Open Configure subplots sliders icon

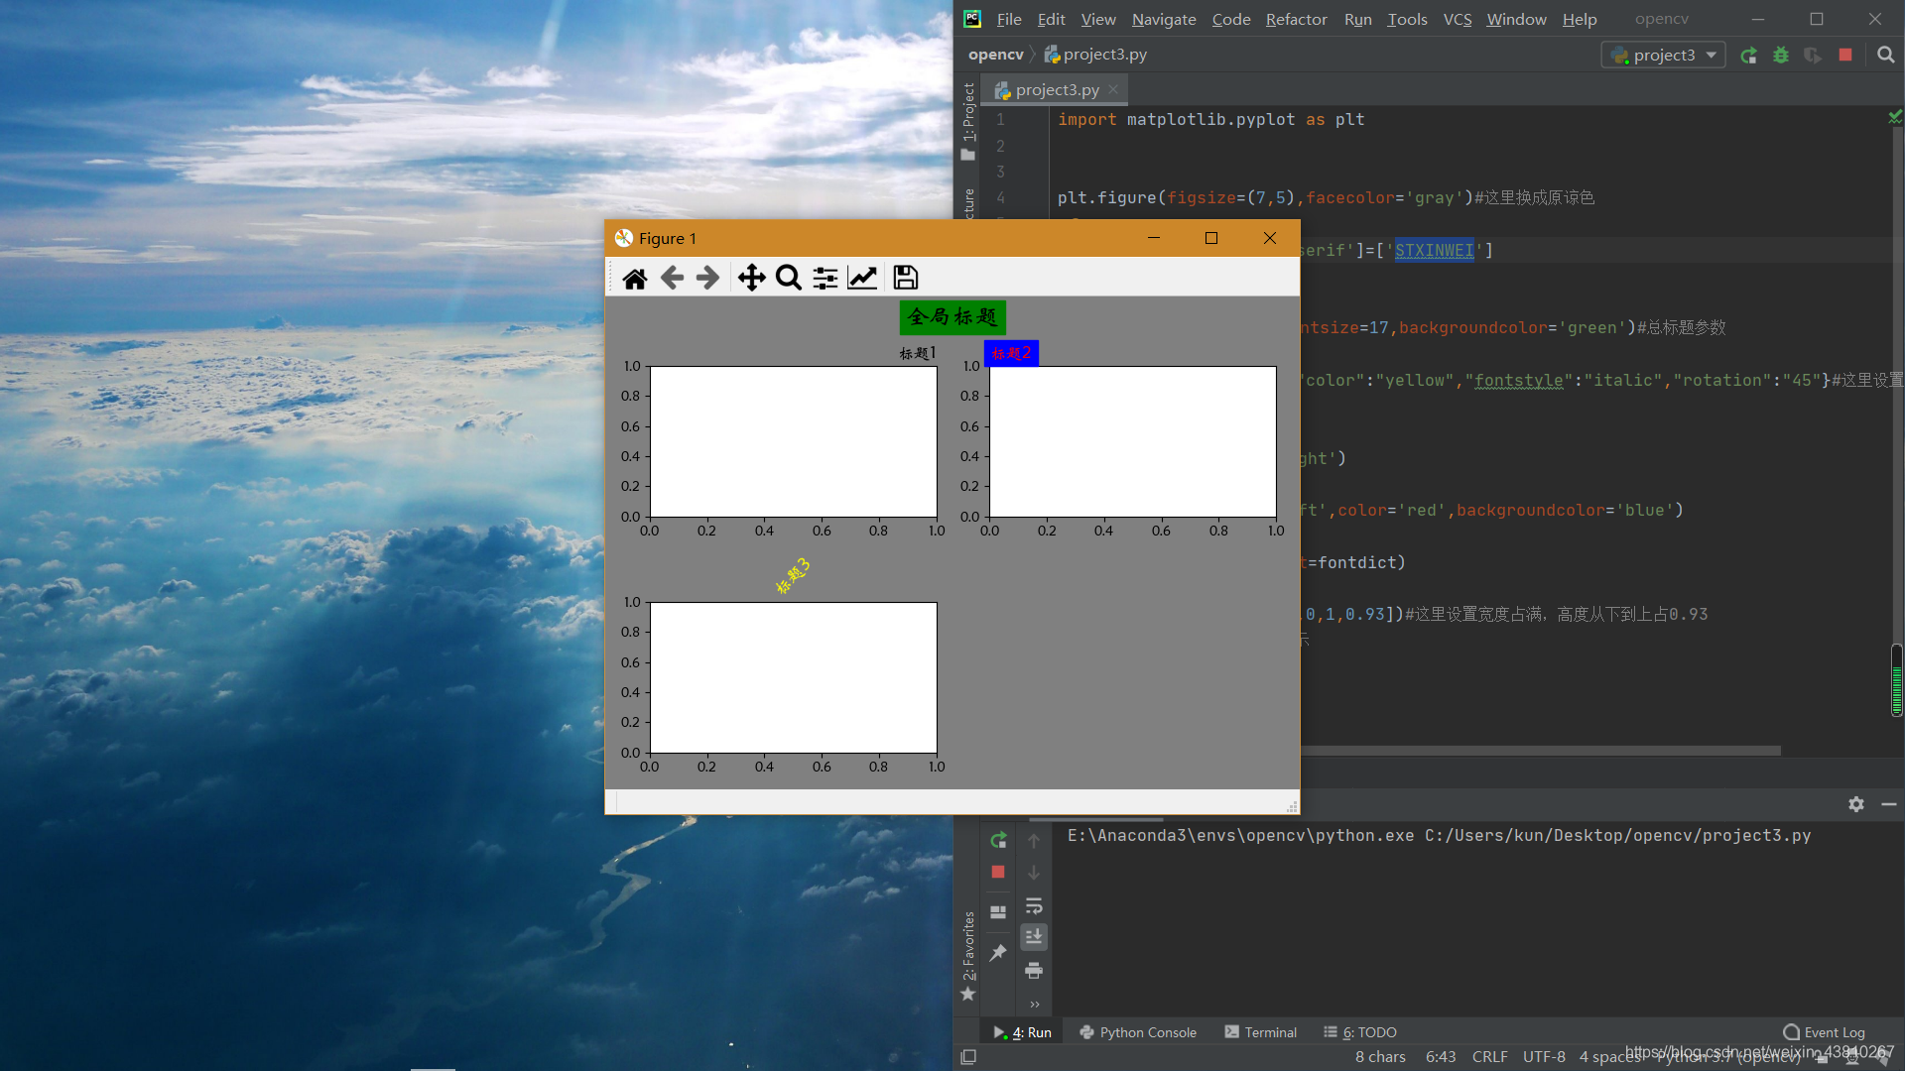(825, 278)
